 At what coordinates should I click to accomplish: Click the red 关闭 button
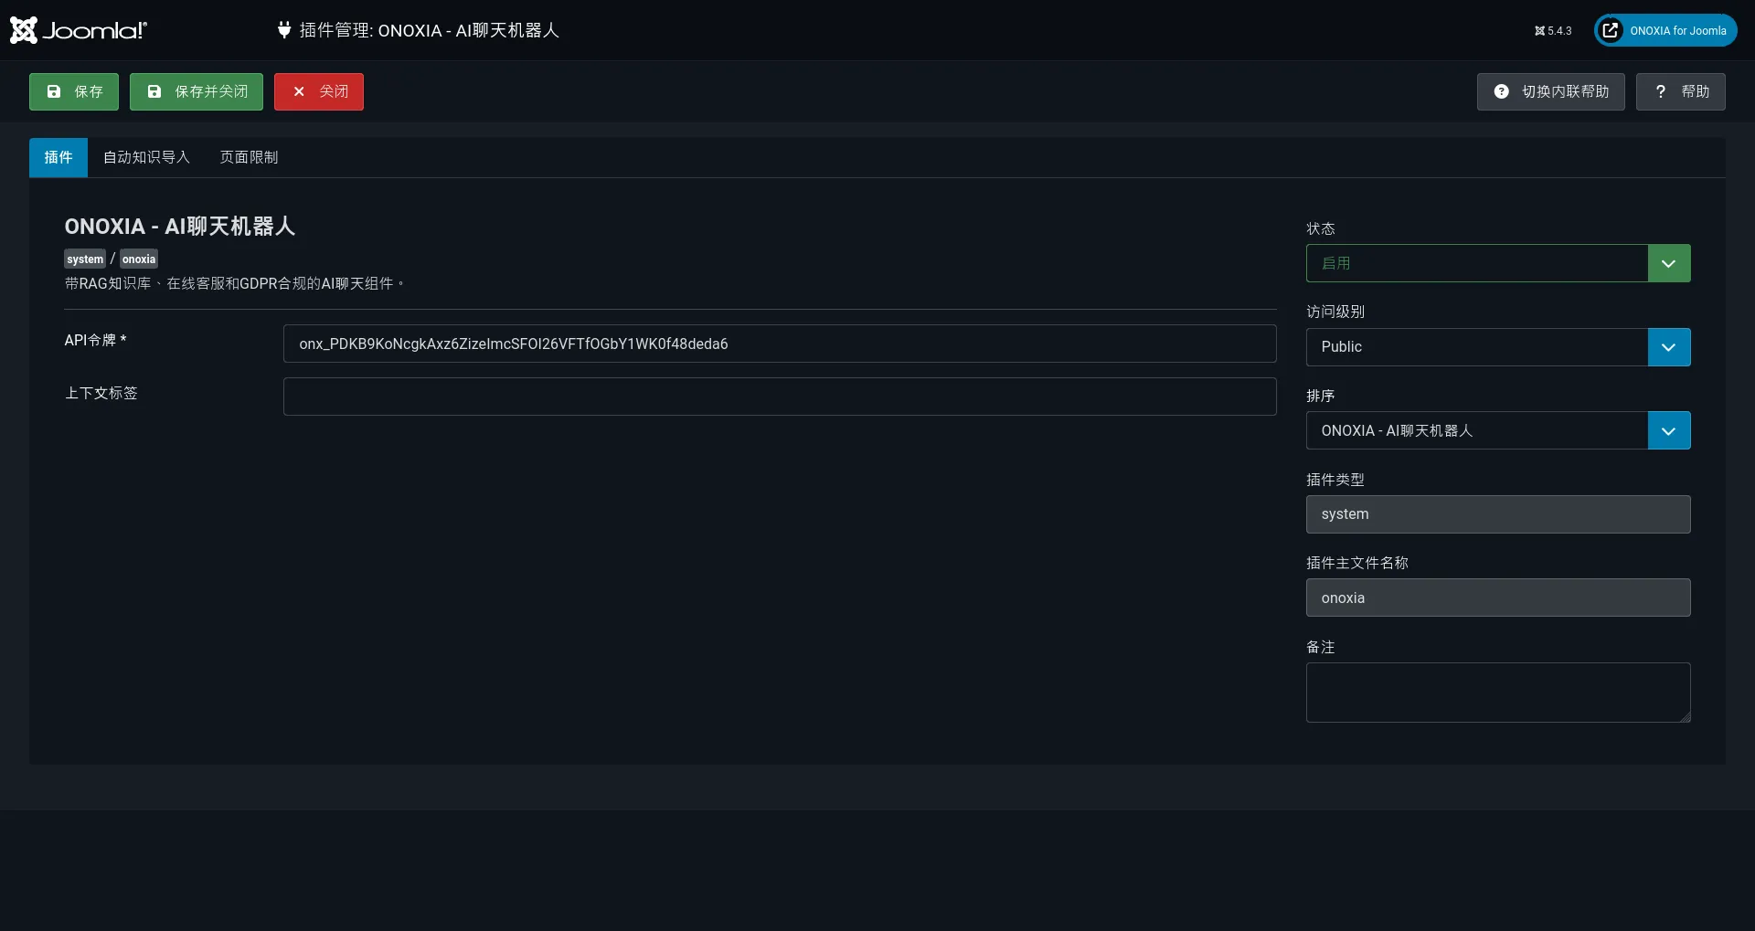(x=319, y=91)
